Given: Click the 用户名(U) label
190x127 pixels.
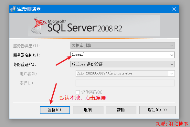Looking at the screenshot, I should [29, 74].
